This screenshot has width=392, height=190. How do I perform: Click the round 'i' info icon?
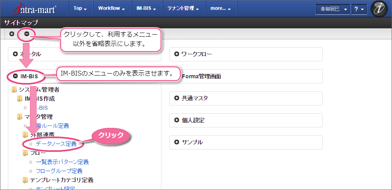(379, 9)
